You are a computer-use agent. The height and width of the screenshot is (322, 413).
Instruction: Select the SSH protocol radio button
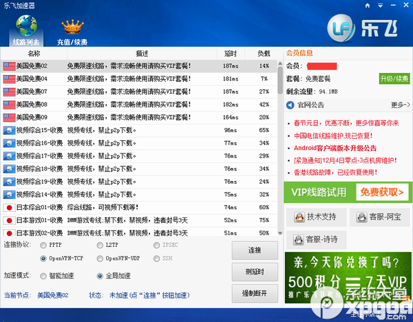point(157,259)
